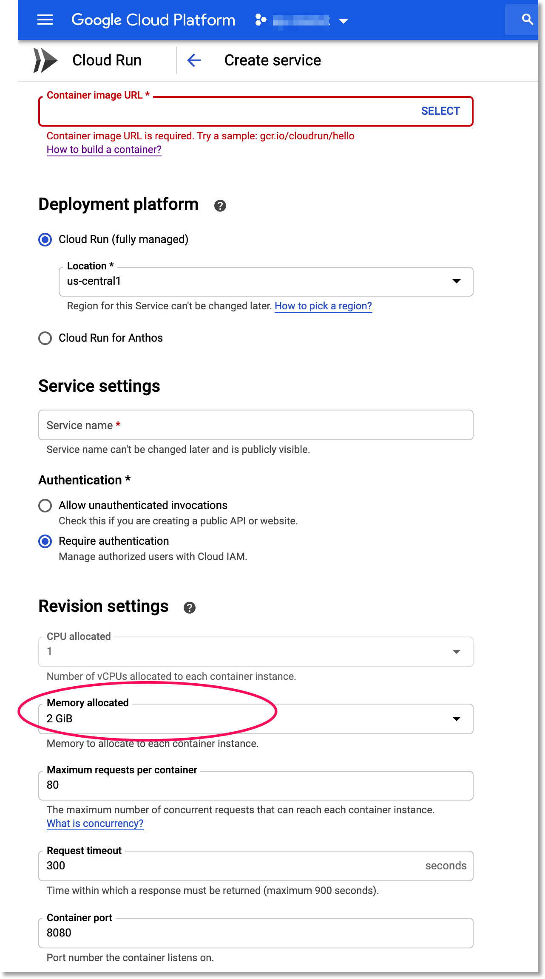This screenshot has height=979, width=545.
Task: Click the Cloud Run product name
Action: click(107, 60)
